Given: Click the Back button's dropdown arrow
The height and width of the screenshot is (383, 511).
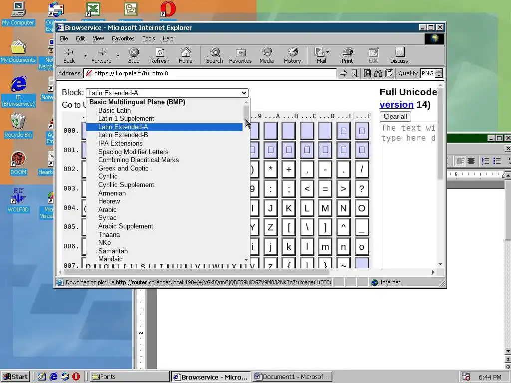Looking at the screenshot, I should pyautogui.click(x=85, y=56).
